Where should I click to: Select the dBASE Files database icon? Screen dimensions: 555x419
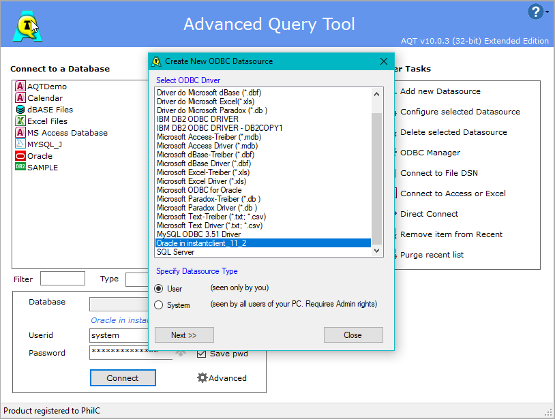20,110
